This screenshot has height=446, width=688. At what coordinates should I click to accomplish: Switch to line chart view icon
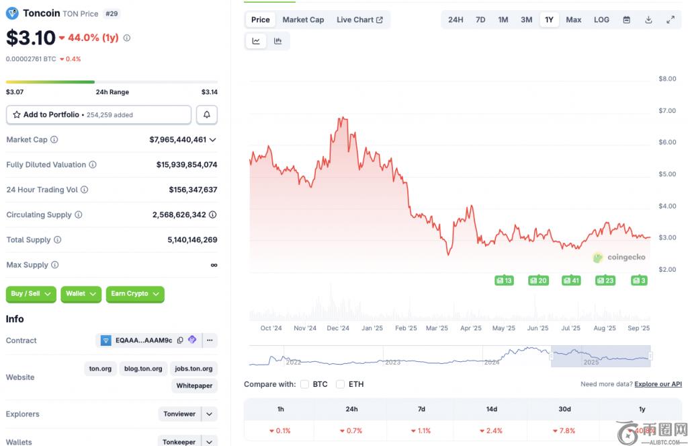click(256, 41)
